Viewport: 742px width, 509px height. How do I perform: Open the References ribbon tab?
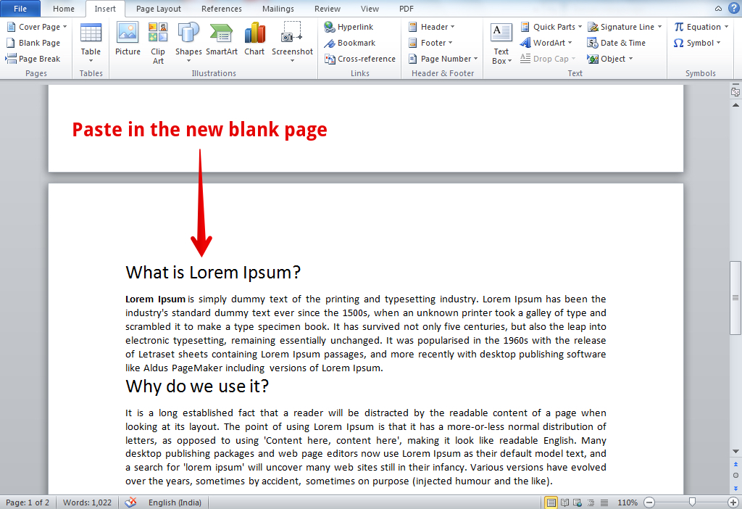(x=221, y=8)
